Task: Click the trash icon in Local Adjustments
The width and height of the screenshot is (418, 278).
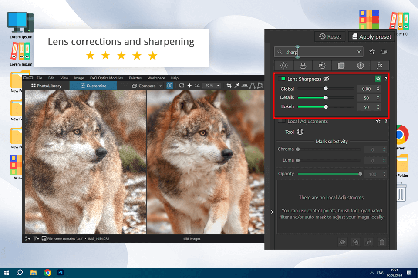Action: click(x=381, y=242)
